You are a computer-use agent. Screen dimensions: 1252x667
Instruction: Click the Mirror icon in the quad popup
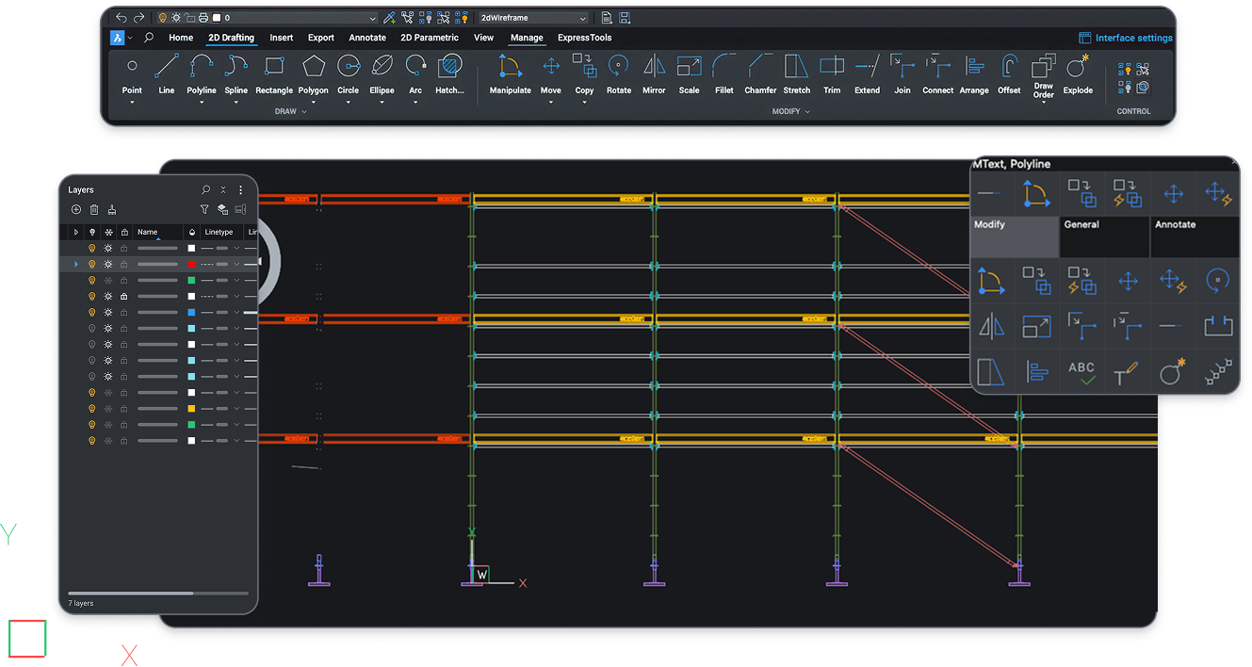click(992, 326)
